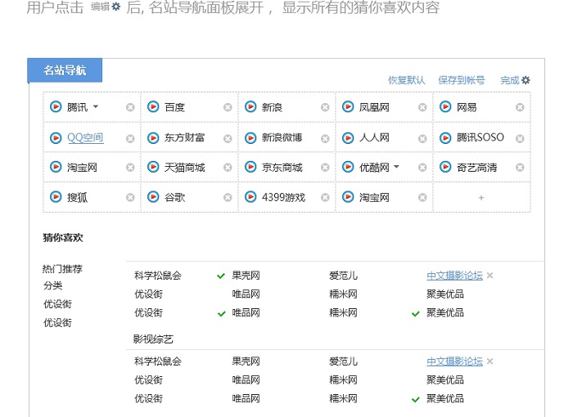This screenshot has height=417, width=573.
Task: Delete 京东商城 via its X icon
Action: pyautogui.click(x=325, y=168)
